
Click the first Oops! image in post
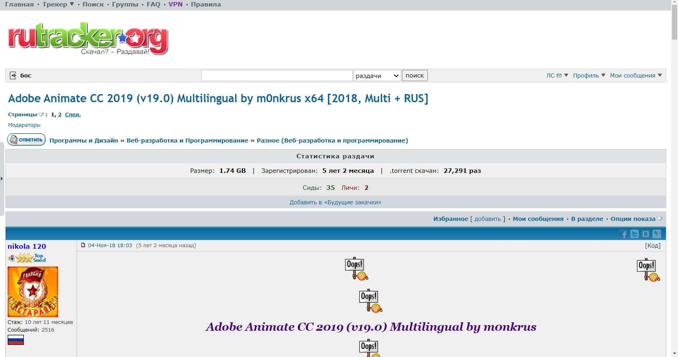click(x=357, y=269)
